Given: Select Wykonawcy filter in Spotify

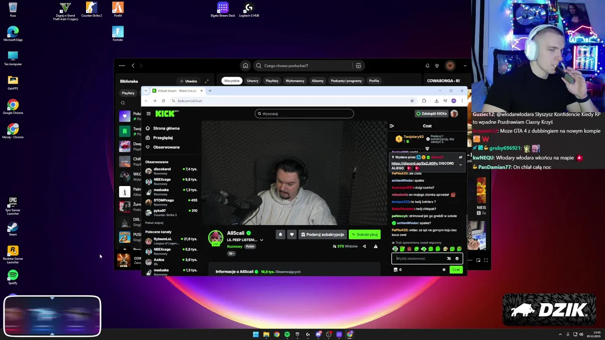Looking at the screenshot, I should [295, 81].
